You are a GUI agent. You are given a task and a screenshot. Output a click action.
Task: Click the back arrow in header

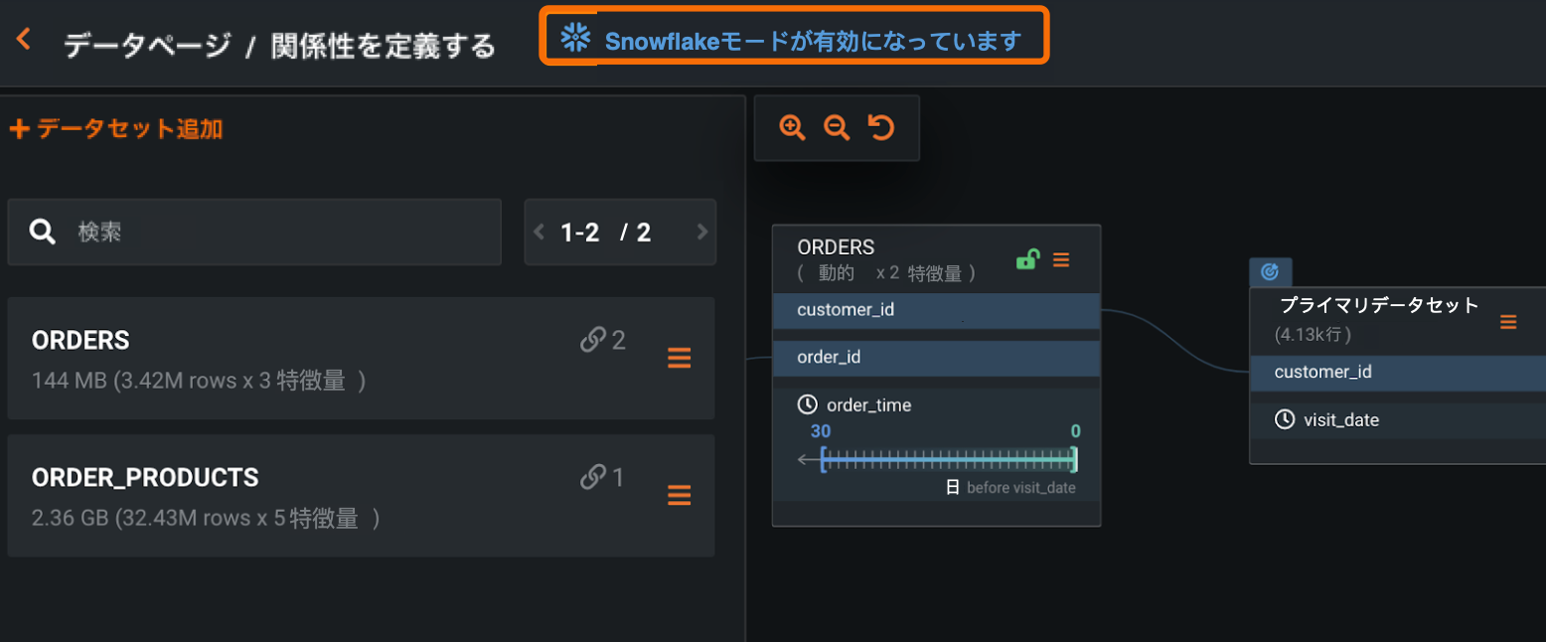[x=23, y=40]
